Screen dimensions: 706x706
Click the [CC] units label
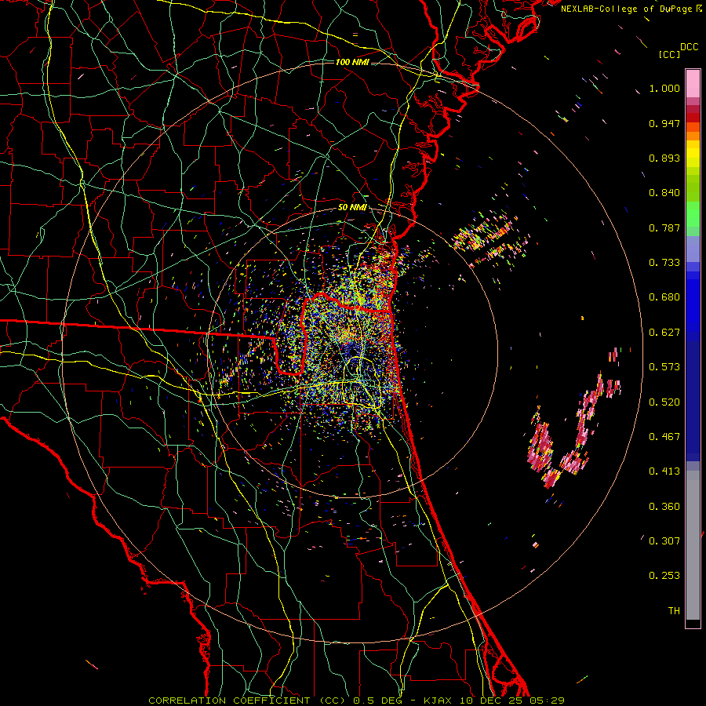(670, 54)
